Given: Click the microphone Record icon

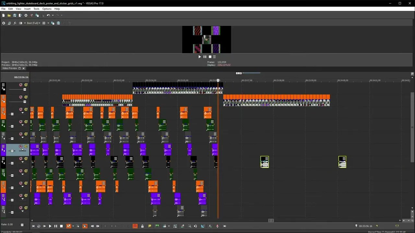Looking at the screenshot, I should (218, 226).
